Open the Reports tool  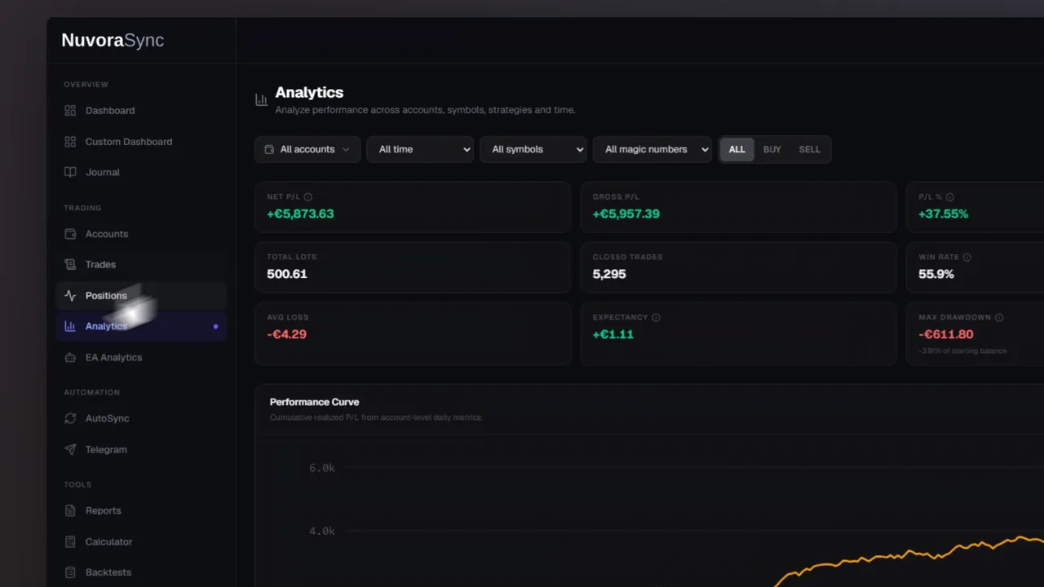coord(140,510)
